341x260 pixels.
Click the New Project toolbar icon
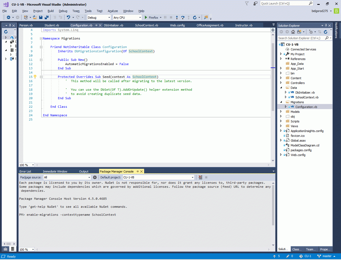(26, 17)
